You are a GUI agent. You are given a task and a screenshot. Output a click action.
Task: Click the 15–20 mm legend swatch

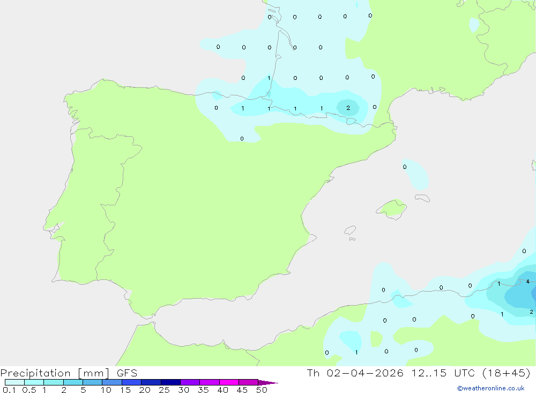[132, 382]
